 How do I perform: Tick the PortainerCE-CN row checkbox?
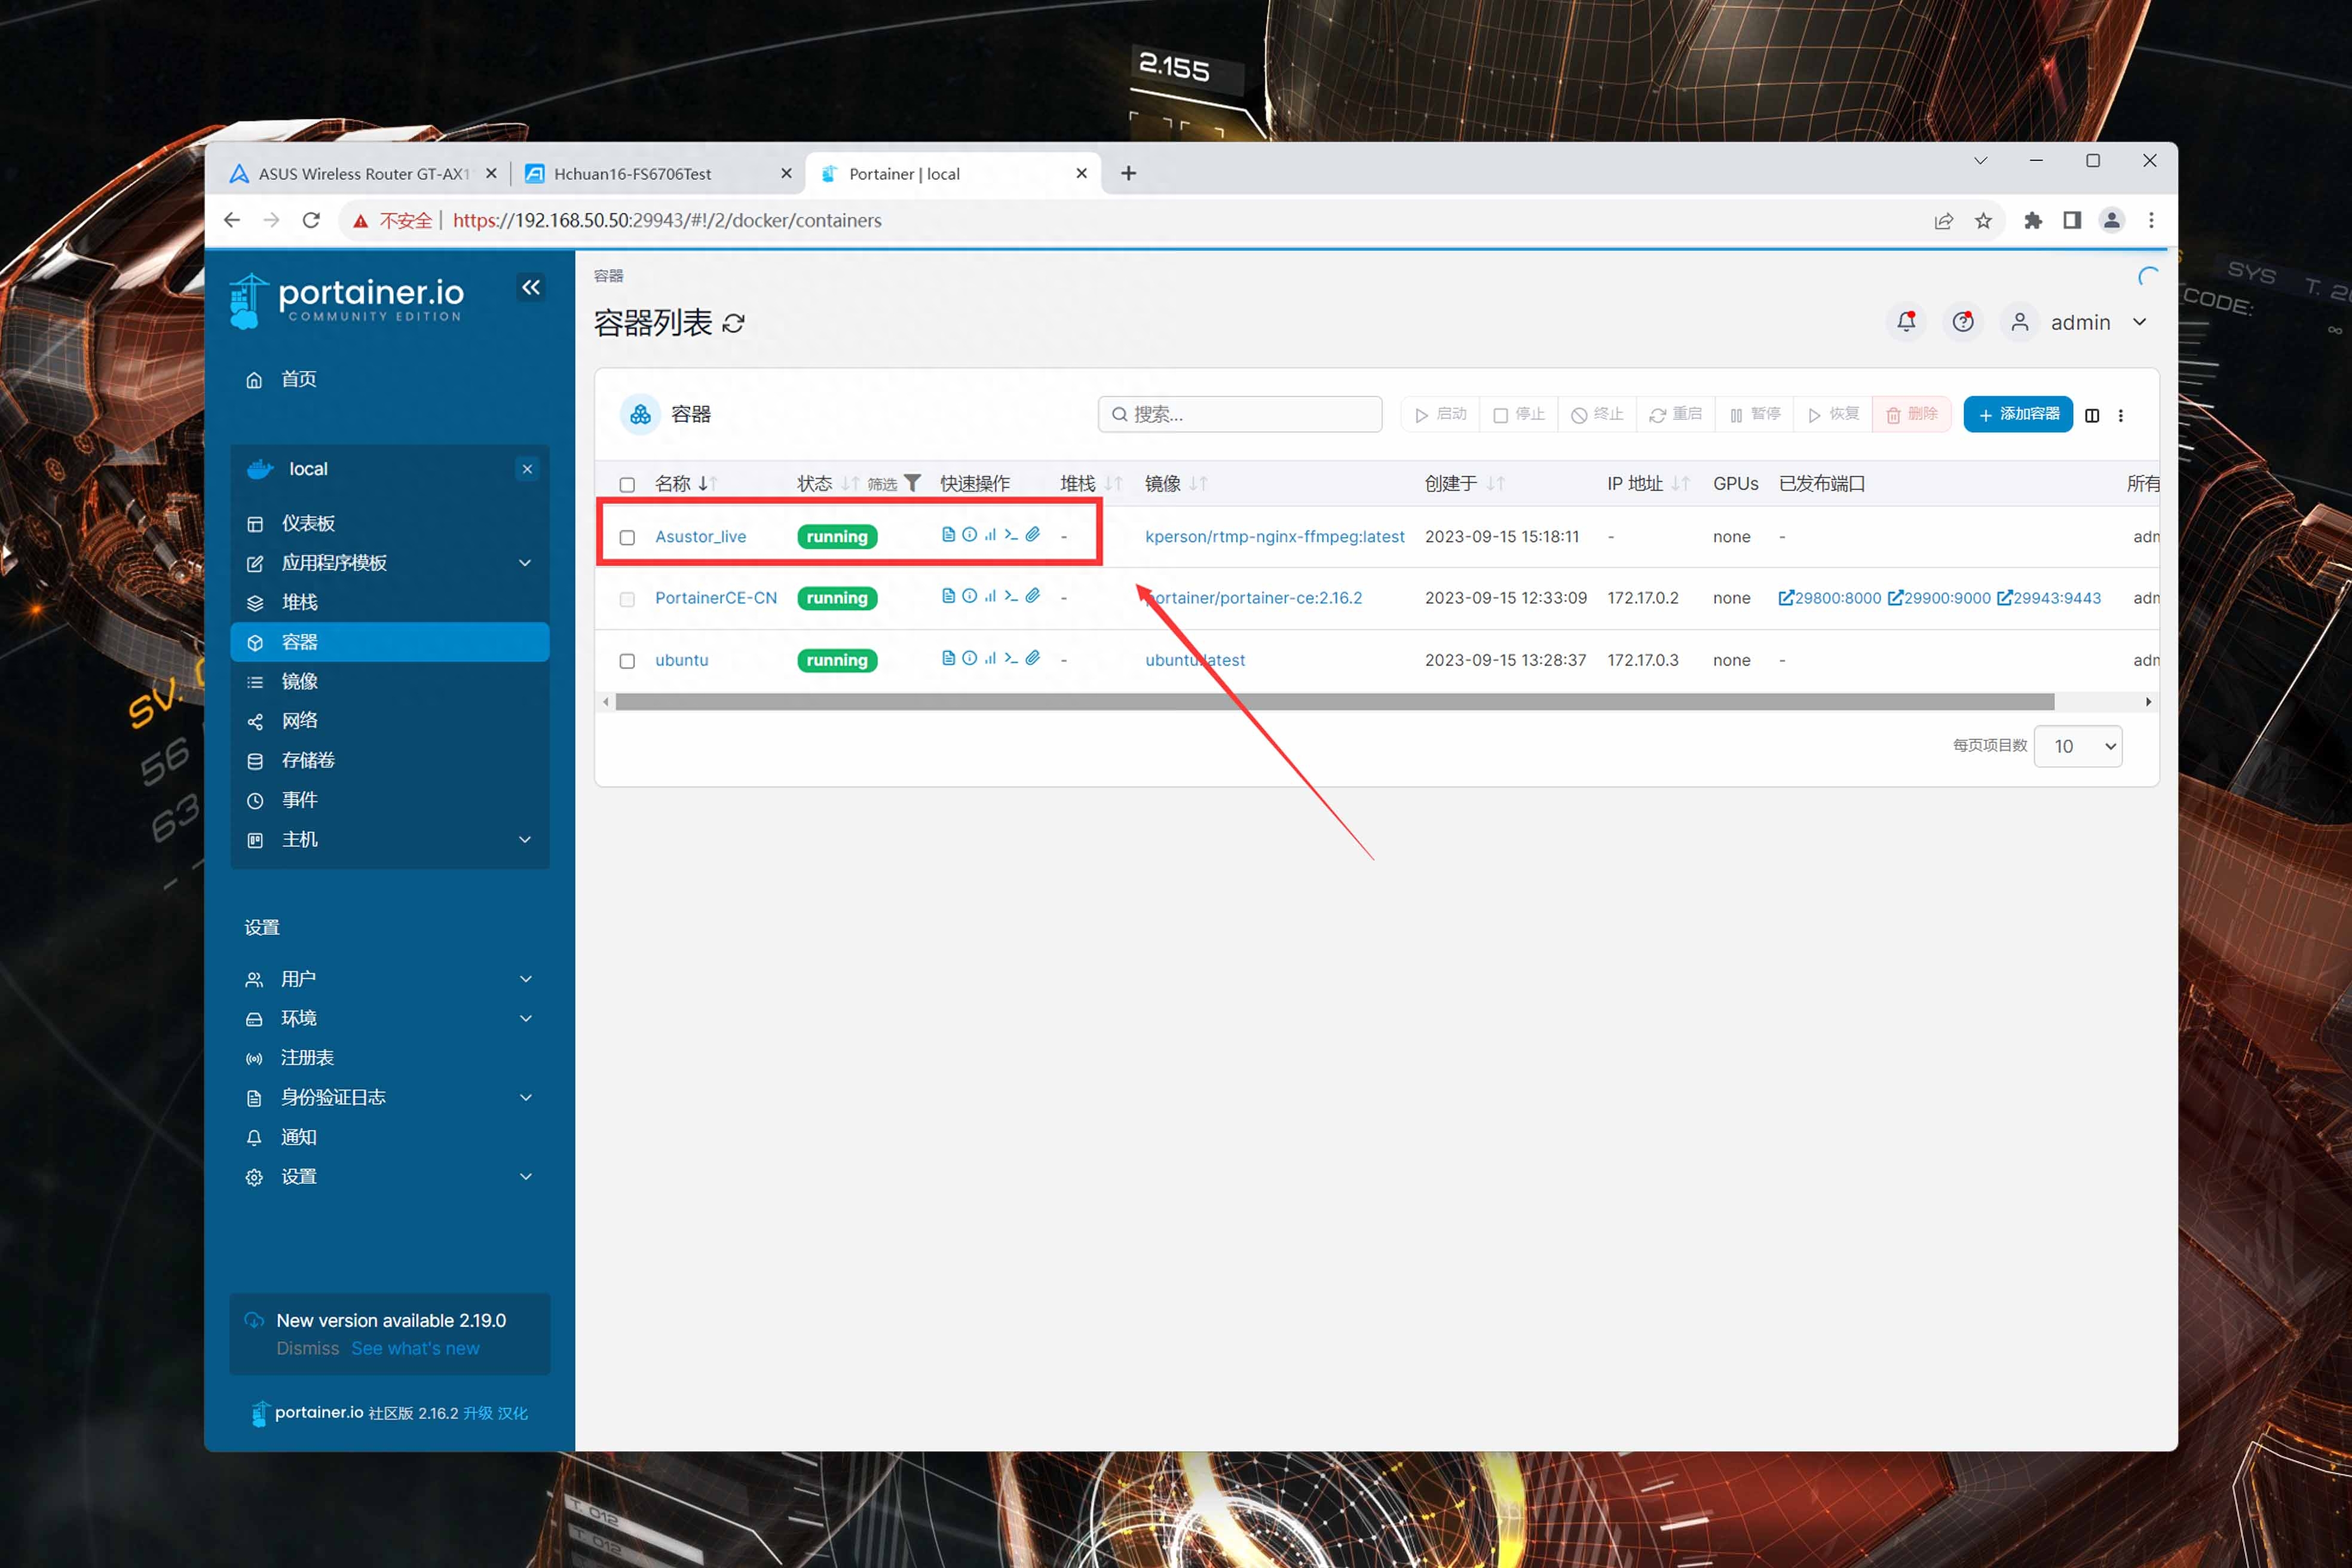tap(627, 599)
